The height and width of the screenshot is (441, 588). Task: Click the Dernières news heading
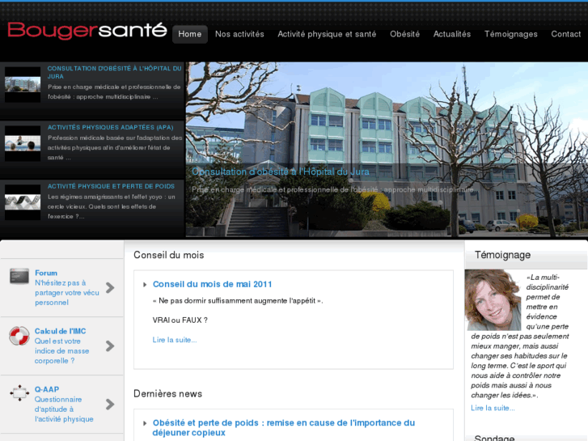tap(167, 394)
